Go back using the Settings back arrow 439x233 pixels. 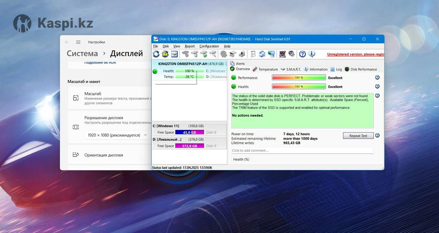tap(67, 42)
